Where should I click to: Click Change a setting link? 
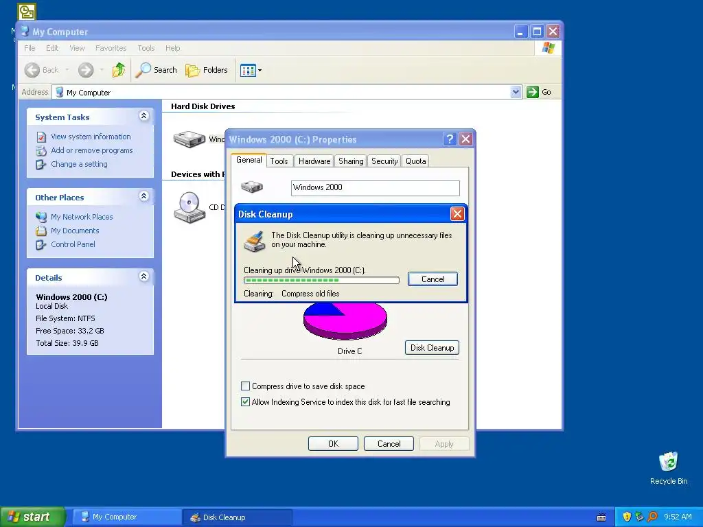coord(79,164)
